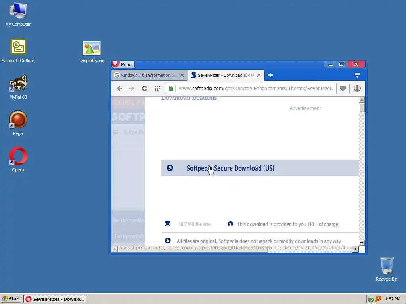Viewport: 406px width, 304px height.
Task: Click the info icon beside FREE of charge
Action: 230,224
